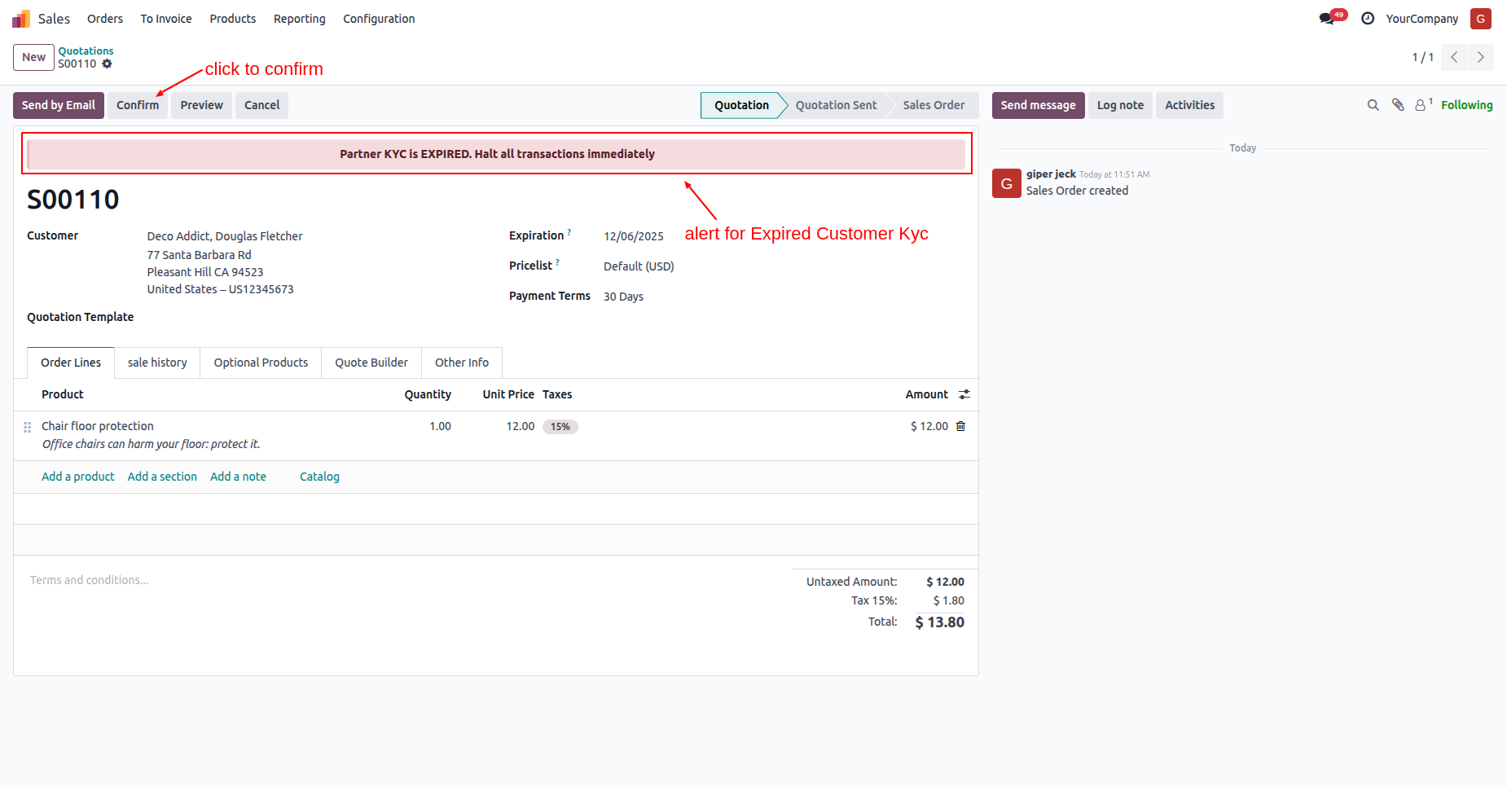
Task: Confirm the quotation
Action: tap(138, 105)
